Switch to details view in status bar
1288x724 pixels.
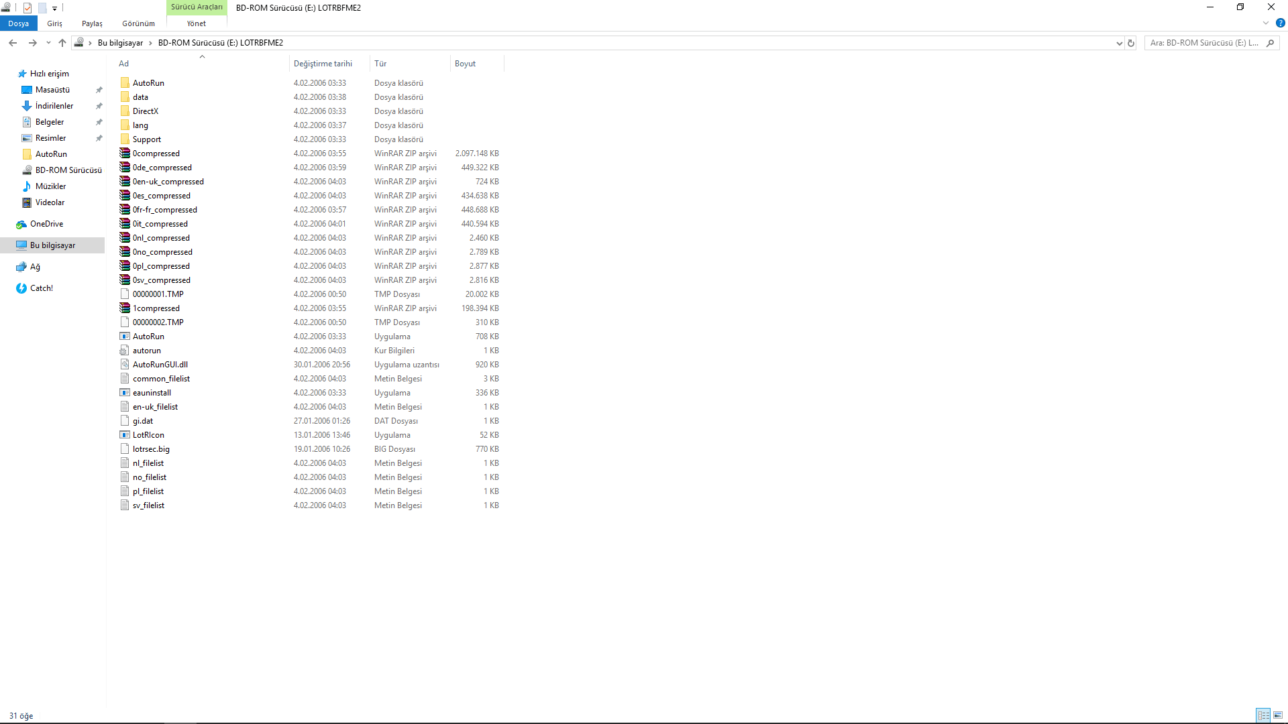[1263, 715]
